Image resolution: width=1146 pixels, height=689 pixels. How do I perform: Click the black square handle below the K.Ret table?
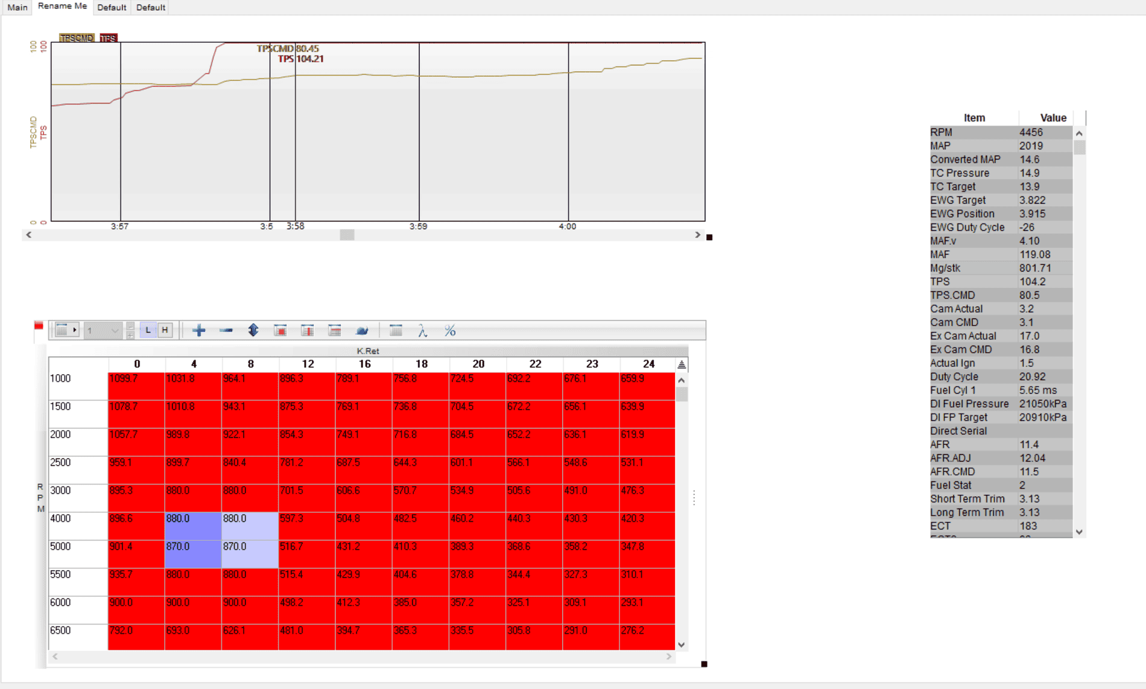(704, 664)
